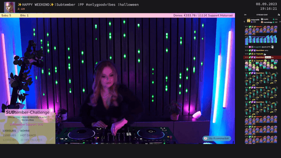Screen dimensions: 281x158
Task: Click the STREAM-CHAT header label
Action: pos(262,14)
